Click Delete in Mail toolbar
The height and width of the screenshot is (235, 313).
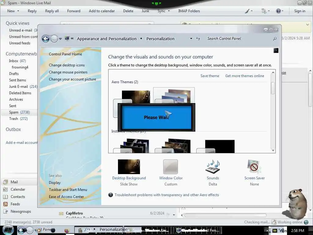tap(128, 11)
